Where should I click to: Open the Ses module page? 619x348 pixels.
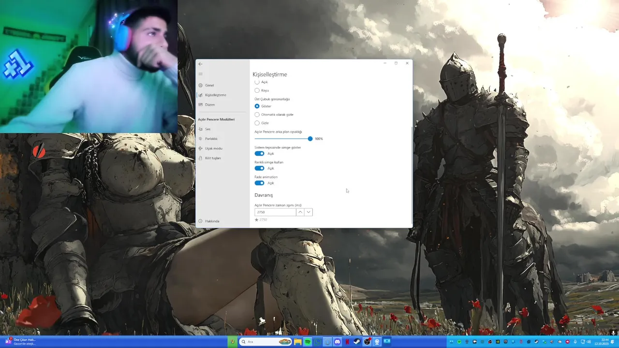pos(207,129)
